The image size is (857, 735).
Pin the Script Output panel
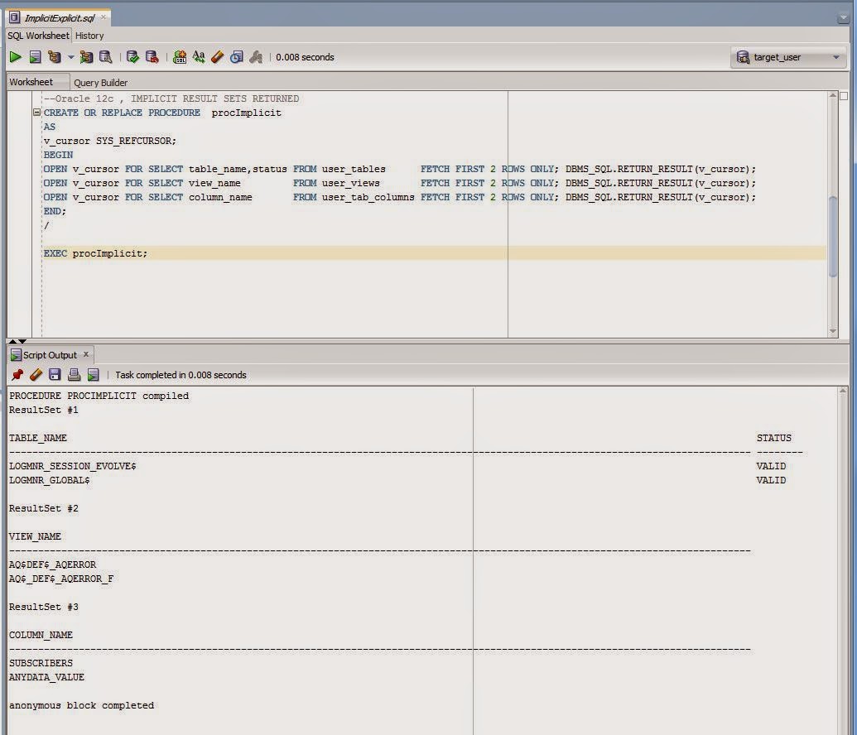click(x=17, y=374)
